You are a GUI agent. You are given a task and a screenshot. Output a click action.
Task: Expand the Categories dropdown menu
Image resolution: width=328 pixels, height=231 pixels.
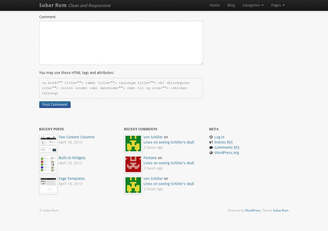click(253, 5)
